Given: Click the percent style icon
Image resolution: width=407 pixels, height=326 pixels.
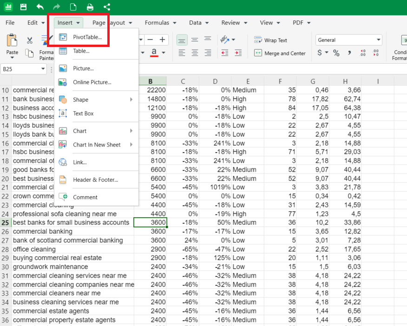Looking at the screenshot, I should coord(336,53).
